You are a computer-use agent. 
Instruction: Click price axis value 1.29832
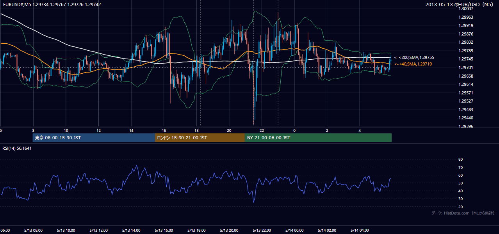(x=465, y=42)
